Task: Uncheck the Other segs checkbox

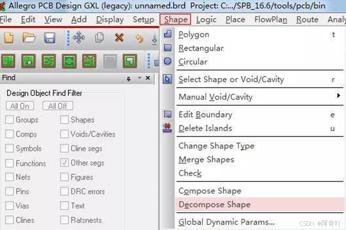Action: click(x=64, y=163)
